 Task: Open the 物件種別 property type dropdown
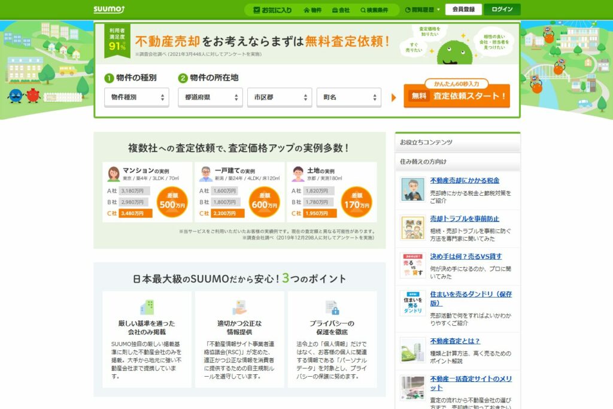click(x=136, y=97)
